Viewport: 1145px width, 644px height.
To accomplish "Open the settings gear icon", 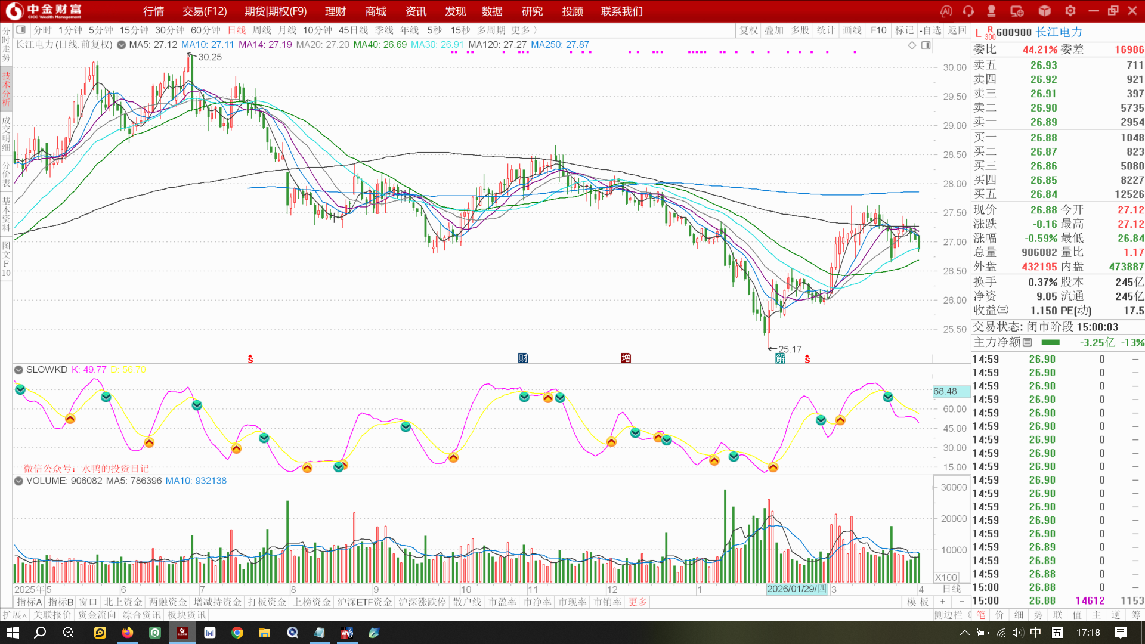I will tap(1070, 11).
